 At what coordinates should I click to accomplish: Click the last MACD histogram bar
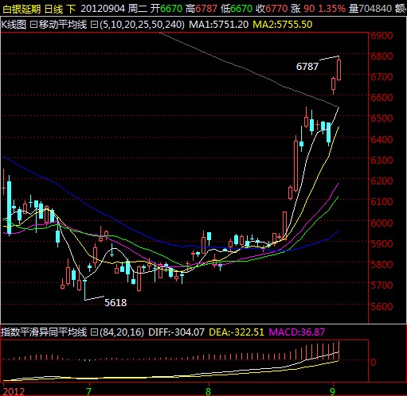(339, 351)
